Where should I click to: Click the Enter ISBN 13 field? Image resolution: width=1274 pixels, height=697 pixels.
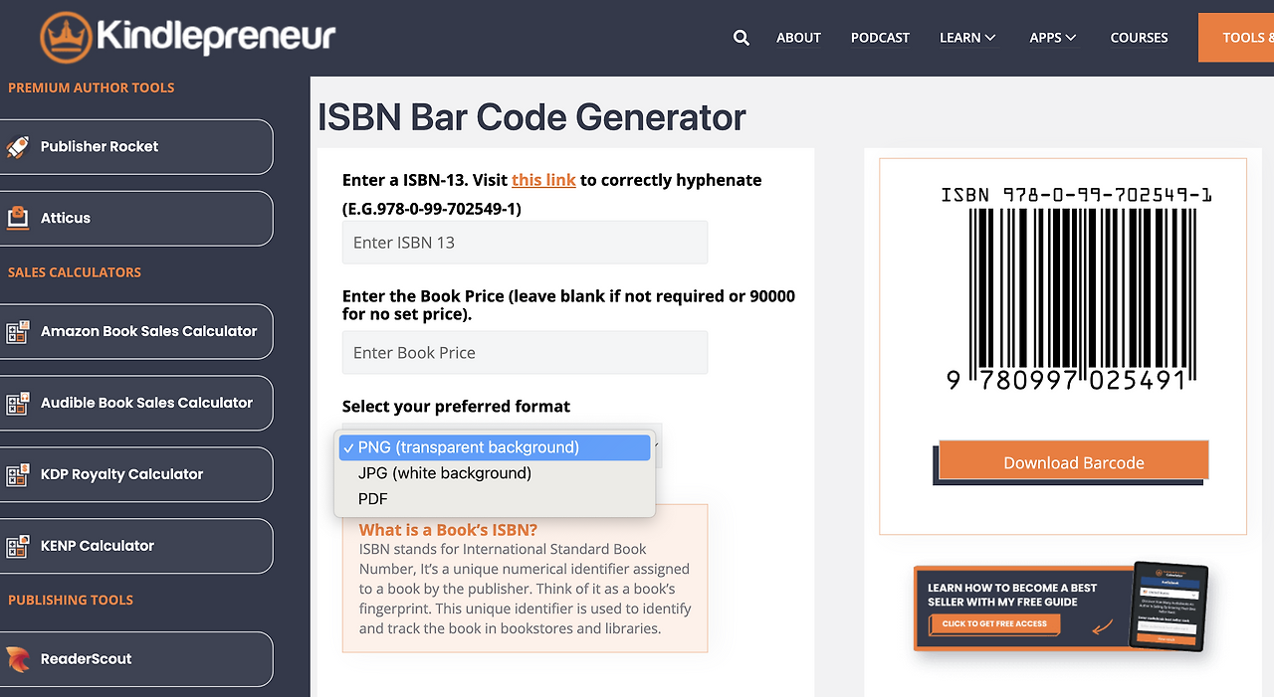pos(525,243)
